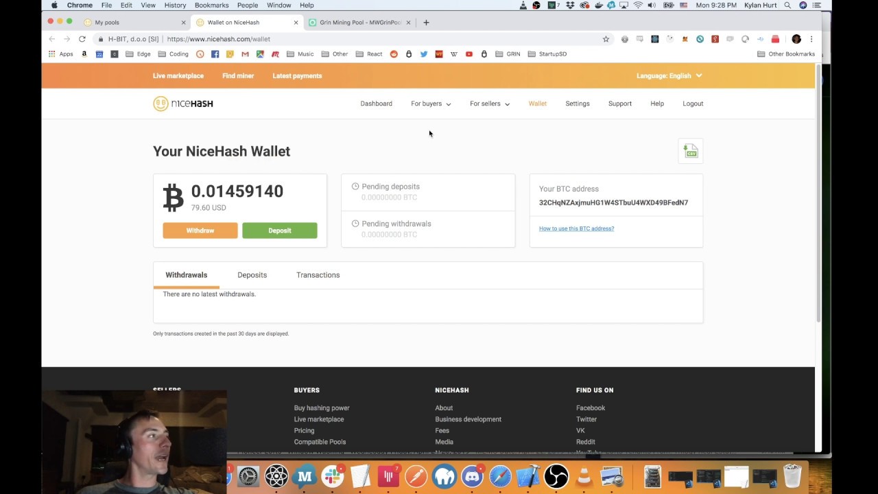878x494 pixels.
Task: Open the Music bookmarks folder
Action: point(300,54)
